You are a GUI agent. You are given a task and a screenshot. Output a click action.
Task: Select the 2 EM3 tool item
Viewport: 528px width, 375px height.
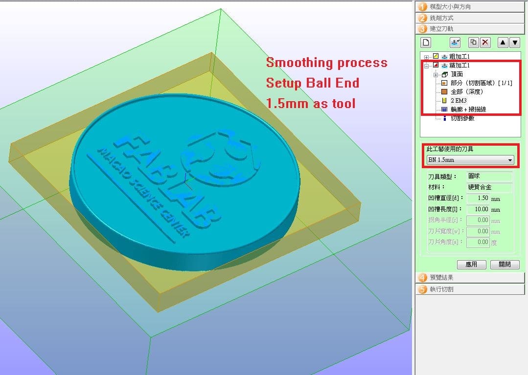(459, 100)
